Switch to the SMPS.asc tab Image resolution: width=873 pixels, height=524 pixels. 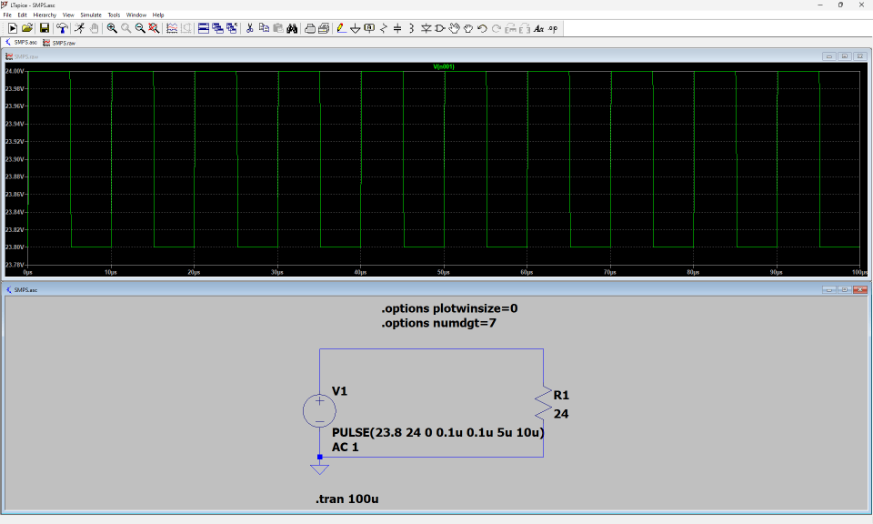coord(21,43)
